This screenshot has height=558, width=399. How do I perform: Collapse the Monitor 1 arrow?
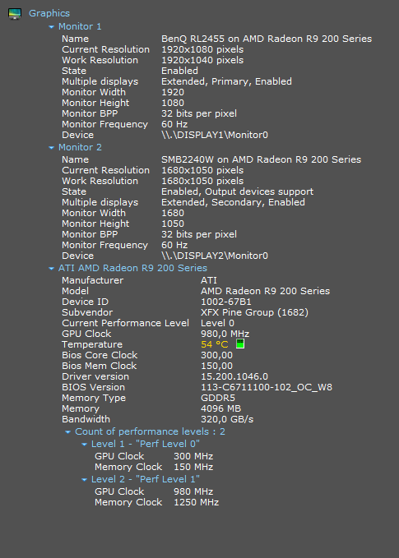[52, 26]
